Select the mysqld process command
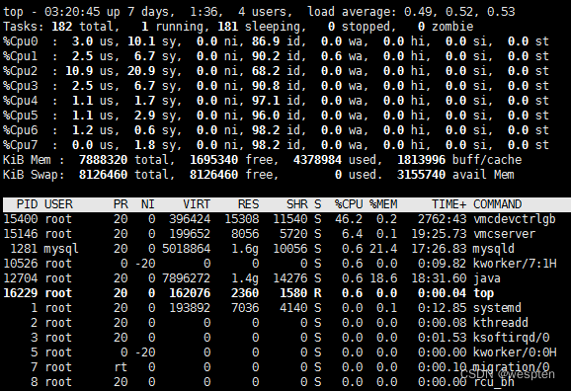 [493, 249]
